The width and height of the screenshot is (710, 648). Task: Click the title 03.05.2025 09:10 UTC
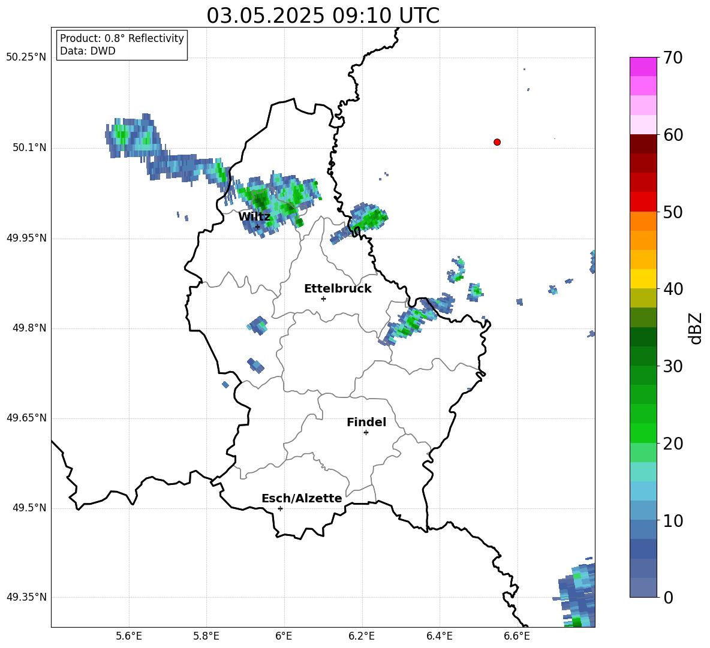323,16
